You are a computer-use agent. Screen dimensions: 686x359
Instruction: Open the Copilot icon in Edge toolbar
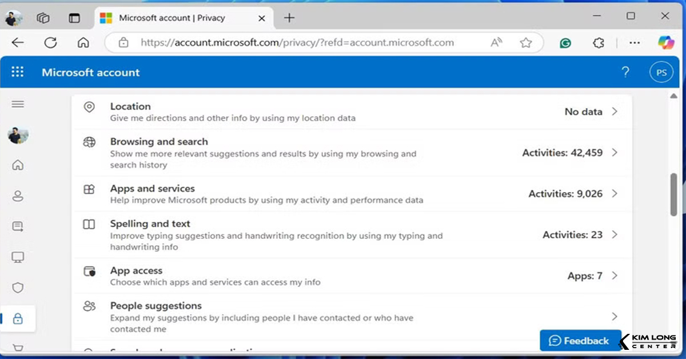coord(666,43)
